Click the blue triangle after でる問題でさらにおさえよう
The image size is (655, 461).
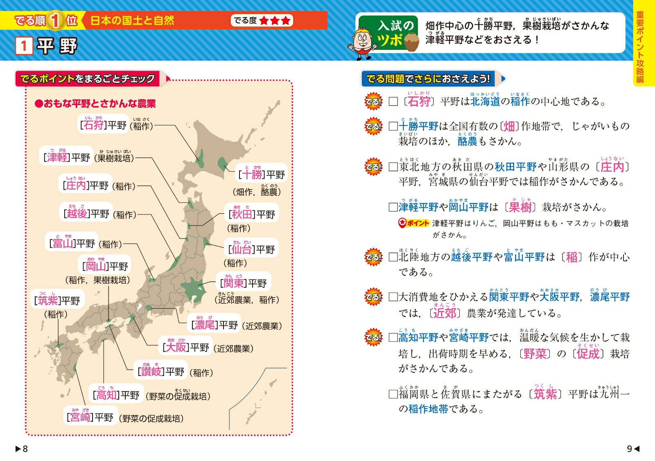503,78
